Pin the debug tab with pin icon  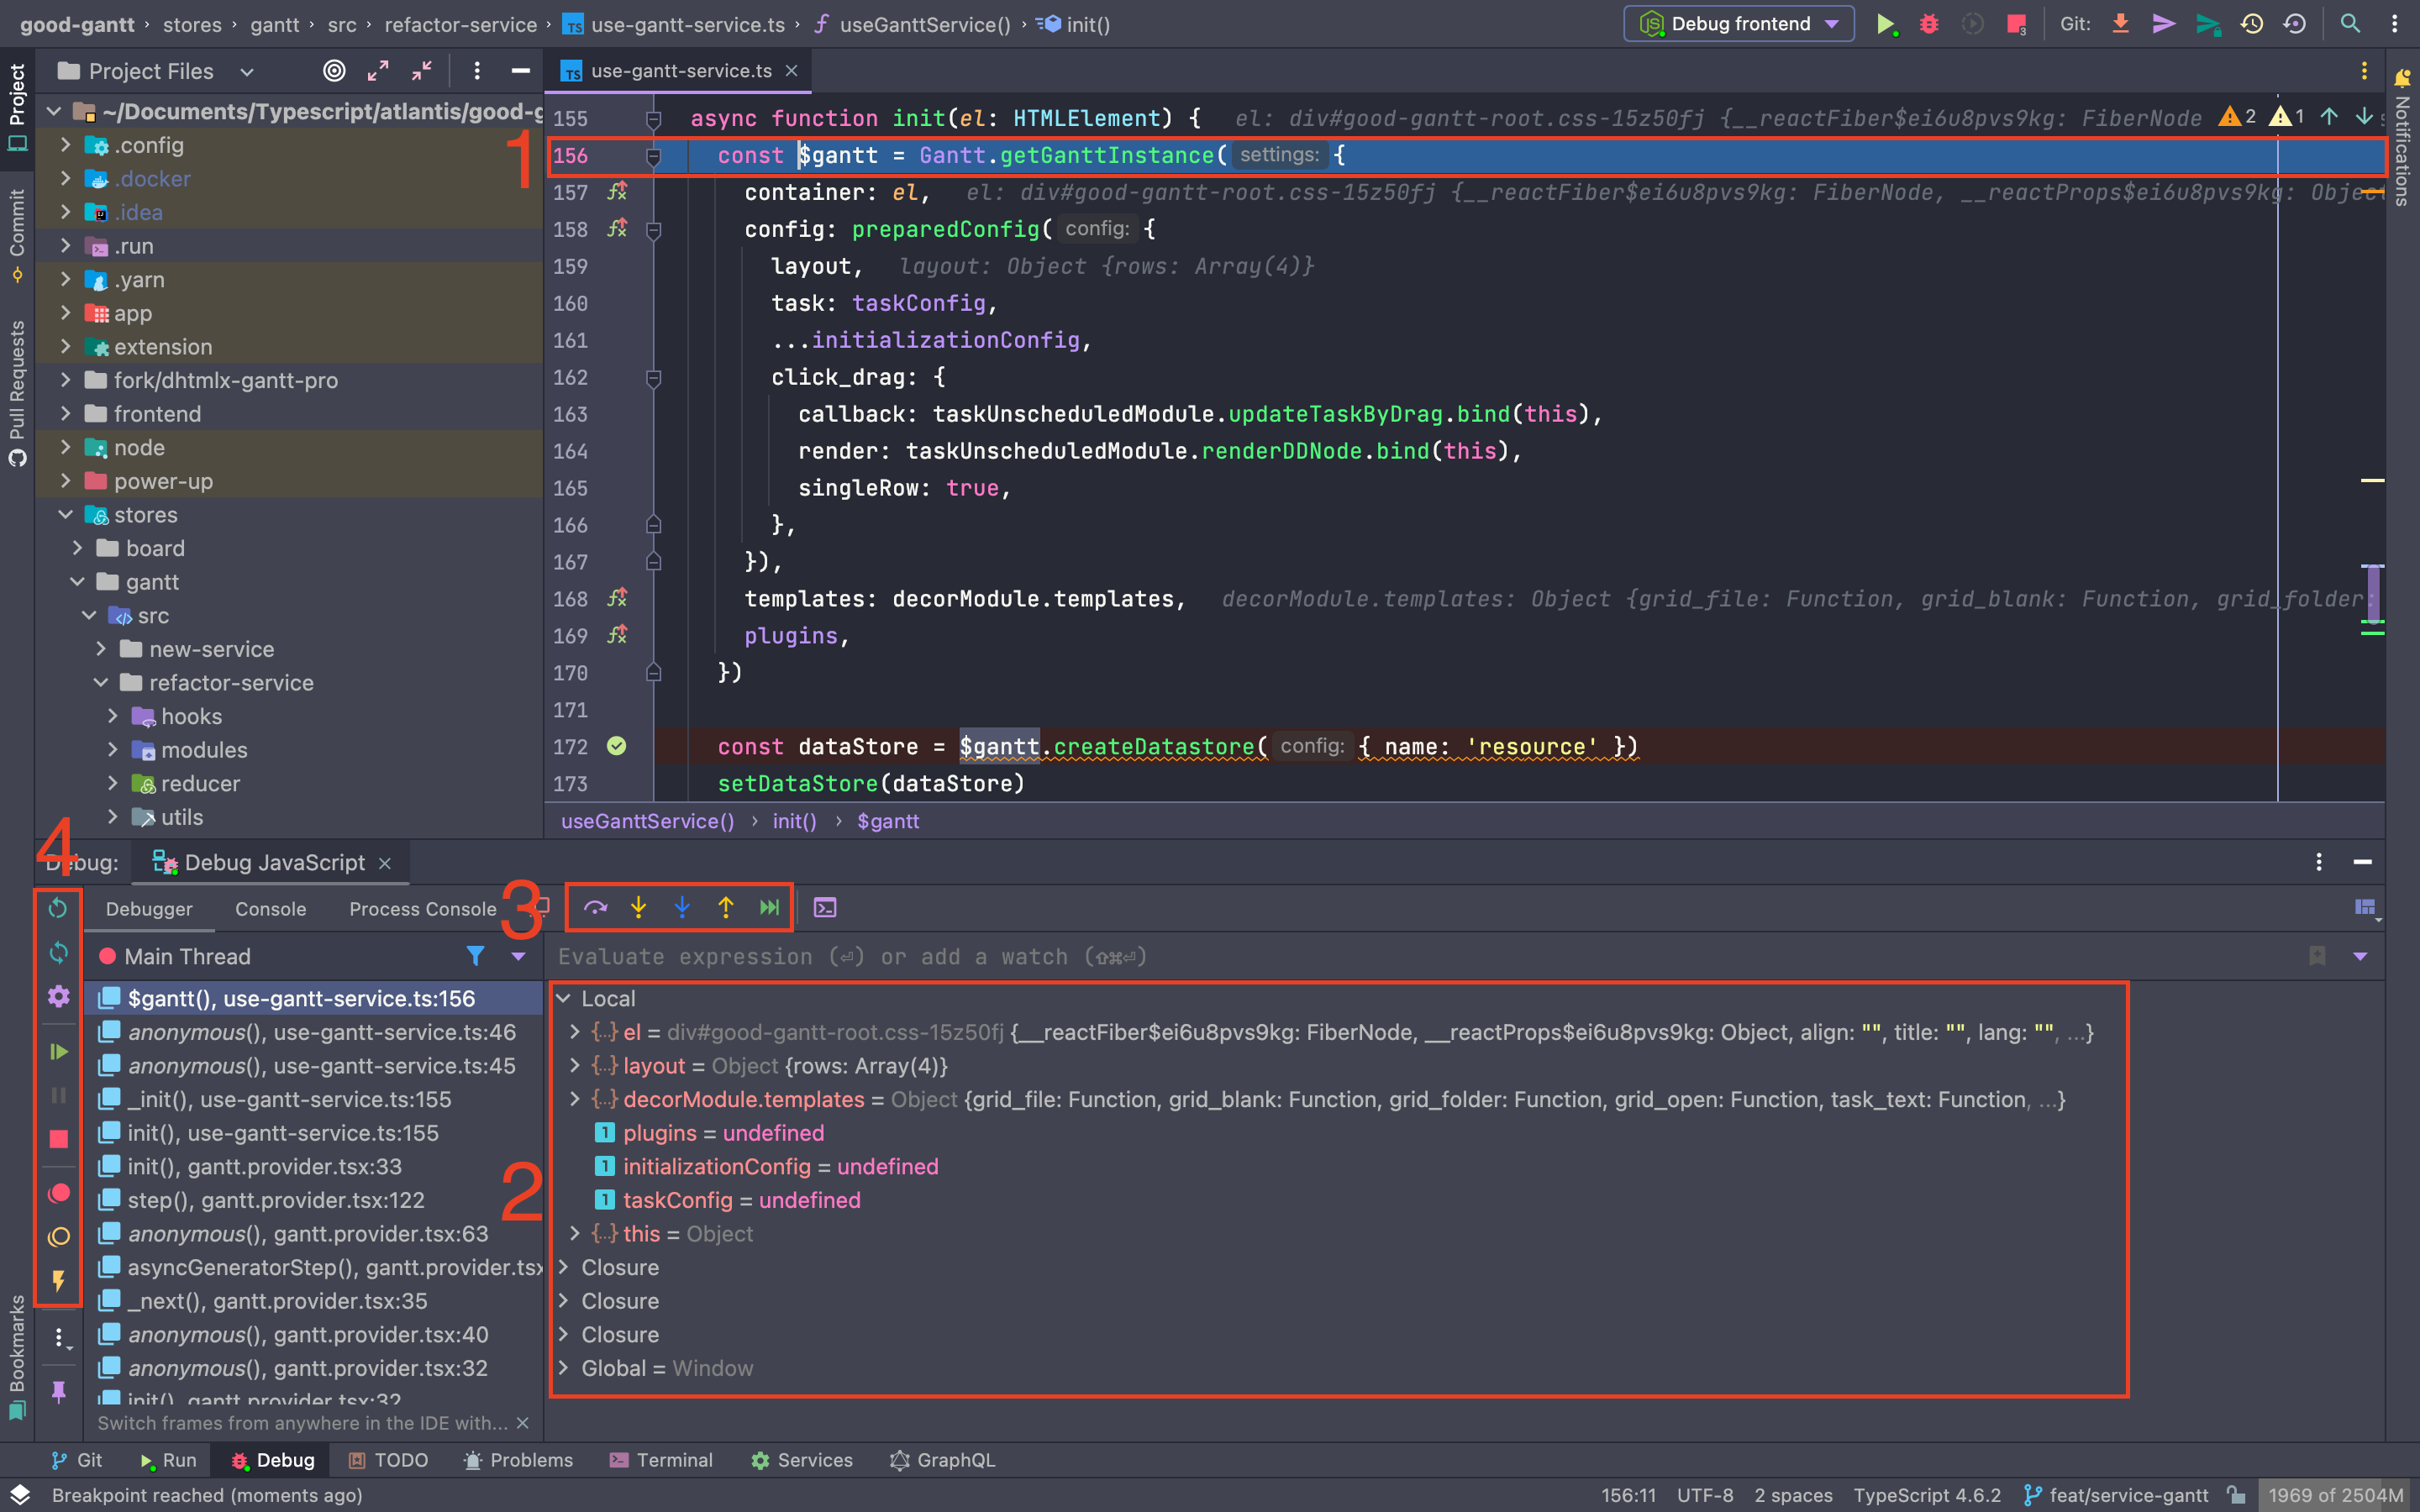[x=58, y=1391]
